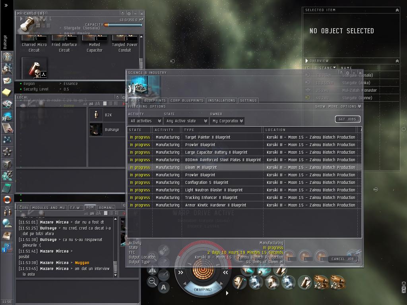Screen dimensions: 407x305
Task: Switch to the Corp Blueprints tab
Action: (187, 100)
